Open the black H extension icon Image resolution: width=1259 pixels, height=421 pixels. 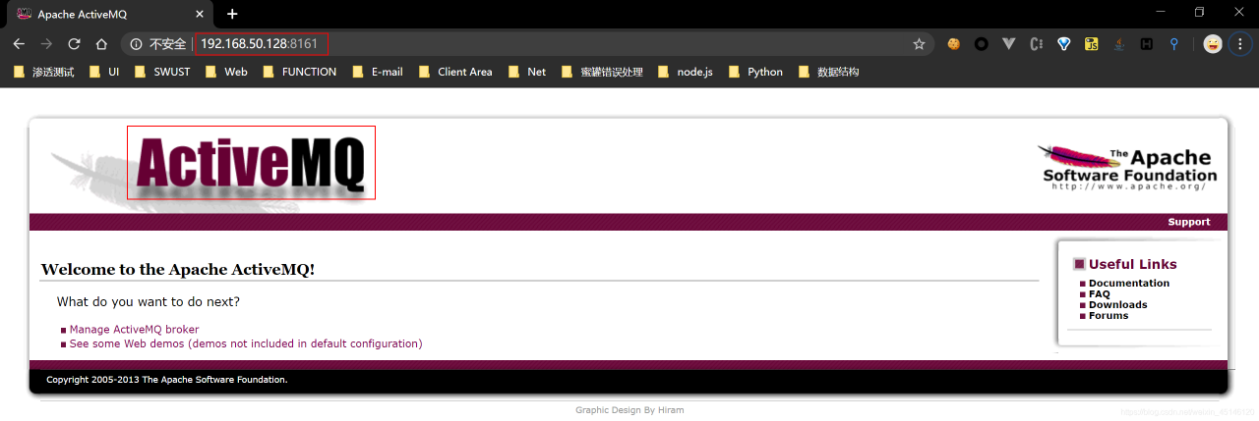point(1146,44)
